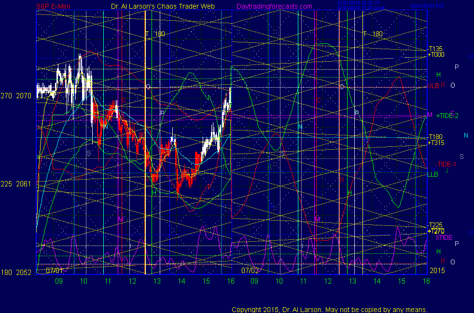Click hour 11 label of the 07/02 session

click(304, 281)
